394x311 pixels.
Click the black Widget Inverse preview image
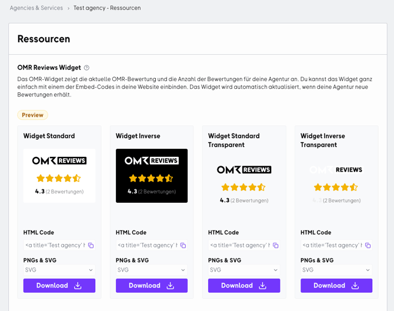coord(151,175)
